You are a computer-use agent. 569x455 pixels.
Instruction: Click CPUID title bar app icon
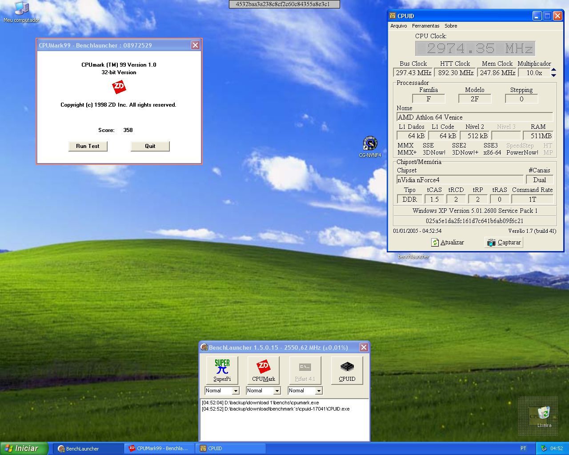pos(393,16)
